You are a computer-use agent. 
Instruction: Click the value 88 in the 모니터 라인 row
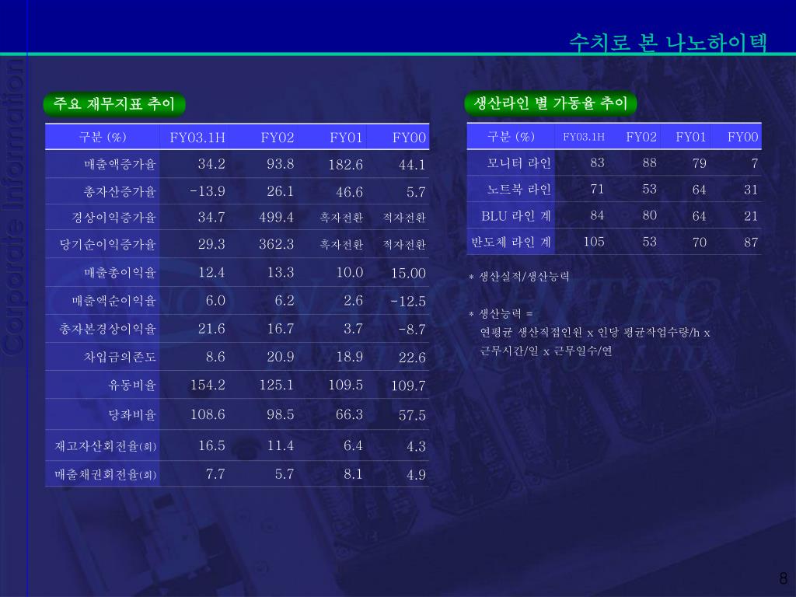(649, 163)
